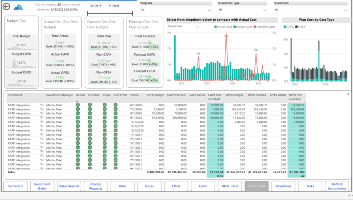This screenshot has width=353, height=200.
Task: Sort by Investment Manager column header
Action: 59,95
